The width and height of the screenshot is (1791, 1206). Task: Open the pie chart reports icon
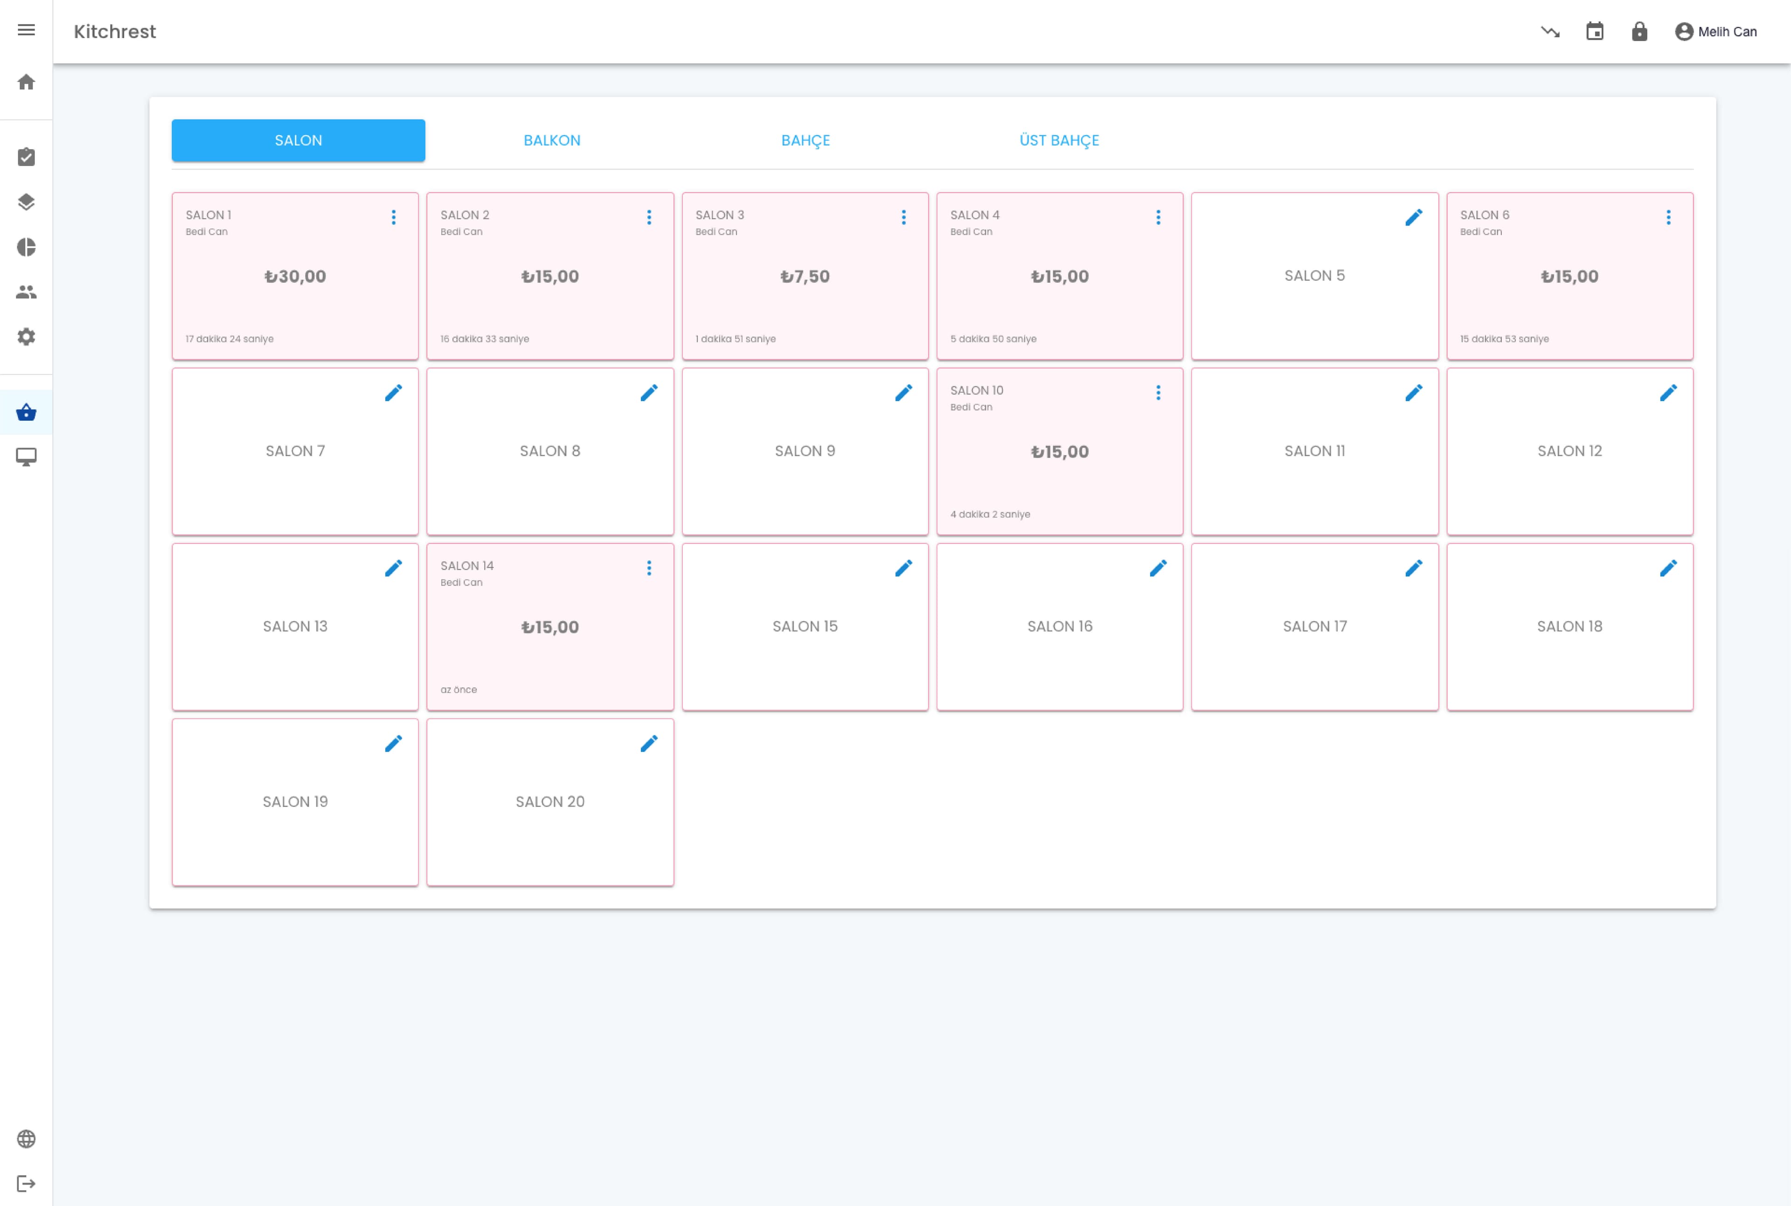(26, 247)
